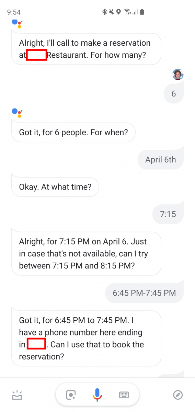
Task: Open the updates inbox icon
Action: 17,395
